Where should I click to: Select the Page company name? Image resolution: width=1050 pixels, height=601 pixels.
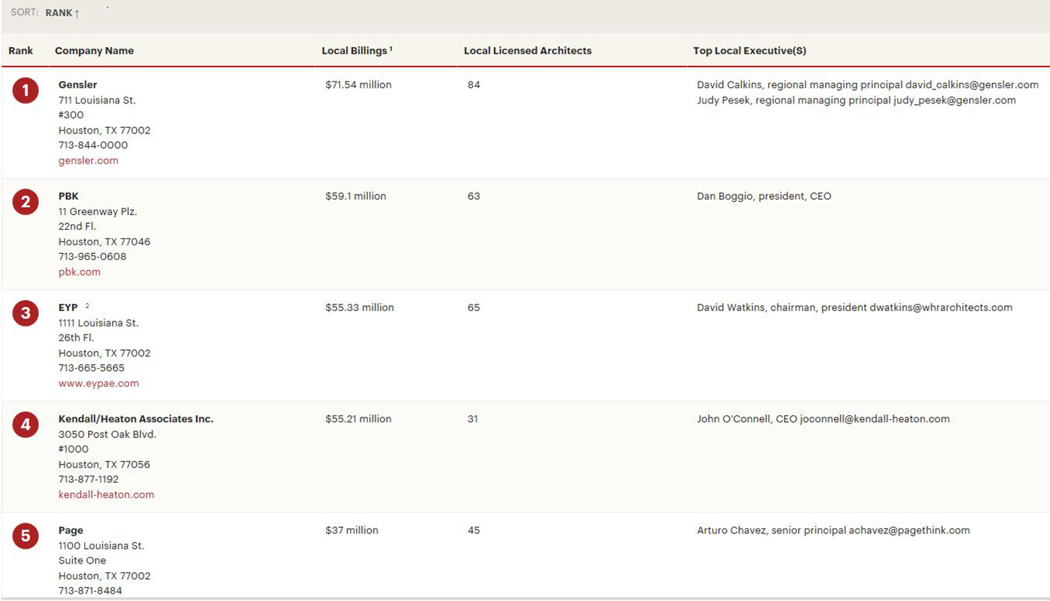[x=71, y=531]
